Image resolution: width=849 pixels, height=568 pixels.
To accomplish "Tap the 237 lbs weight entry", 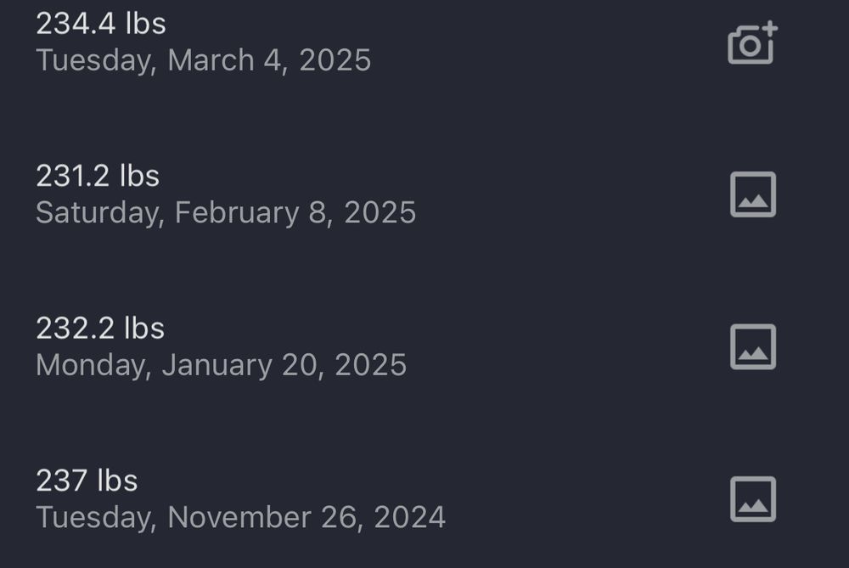I will (87, 481).
